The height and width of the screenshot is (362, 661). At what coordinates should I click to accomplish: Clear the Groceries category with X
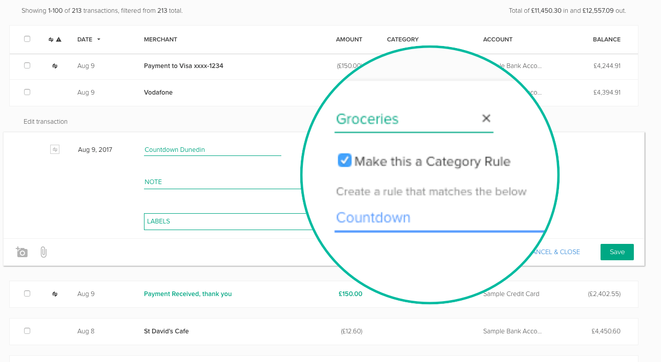486,119
